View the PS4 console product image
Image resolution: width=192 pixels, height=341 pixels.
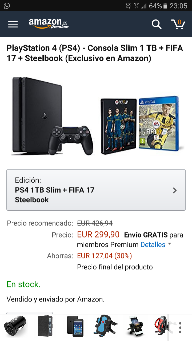[x=52, y=116]
